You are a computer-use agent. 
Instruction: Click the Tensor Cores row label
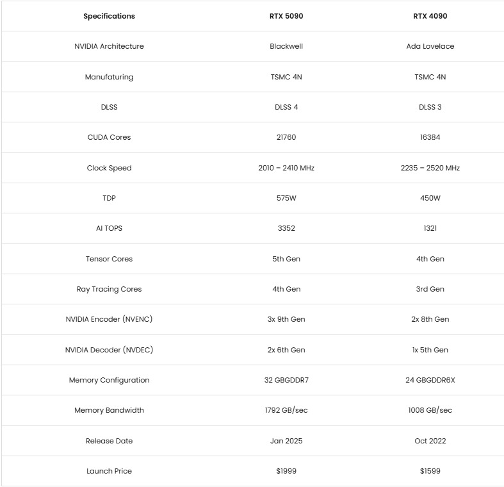tap(109, 259)
